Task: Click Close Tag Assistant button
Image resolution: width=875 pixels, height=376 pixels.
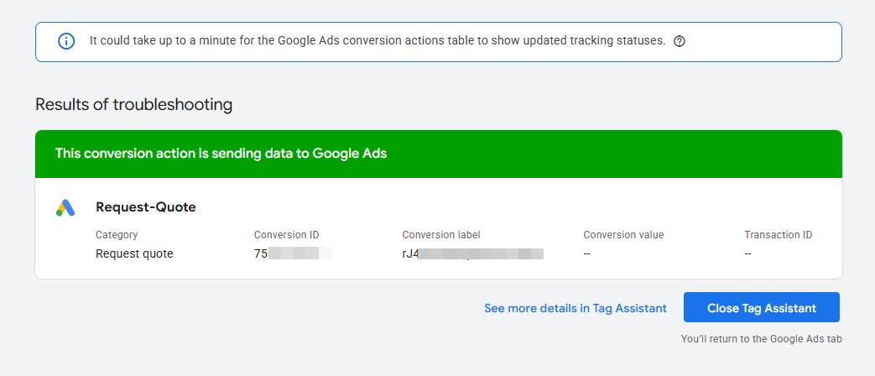Action: (761, 307)
